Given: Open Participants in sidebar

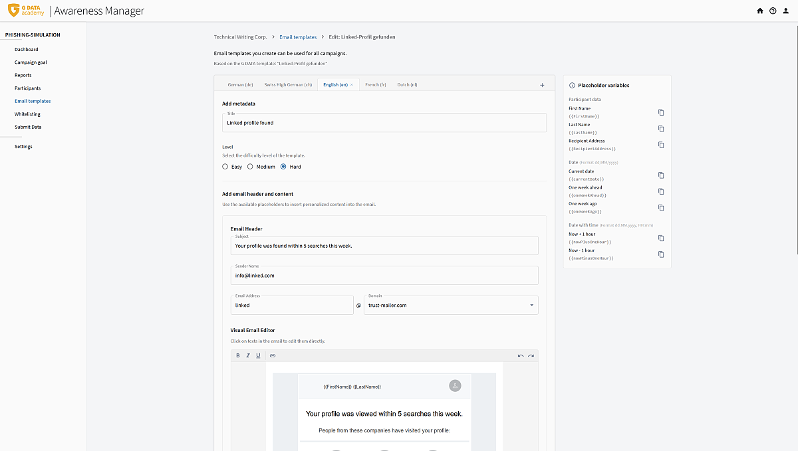Looking at the screenshot, I should 28,88.
